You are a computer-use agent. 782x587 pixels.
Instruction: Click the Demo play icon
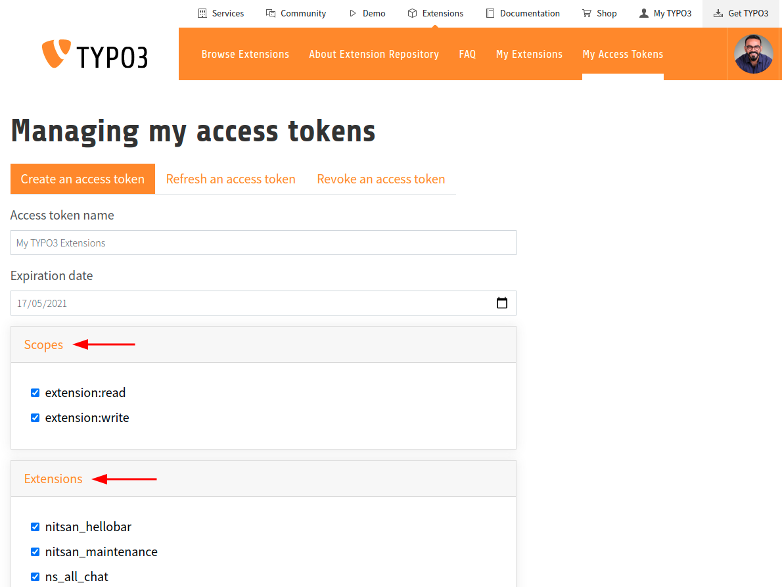[352, 12]
